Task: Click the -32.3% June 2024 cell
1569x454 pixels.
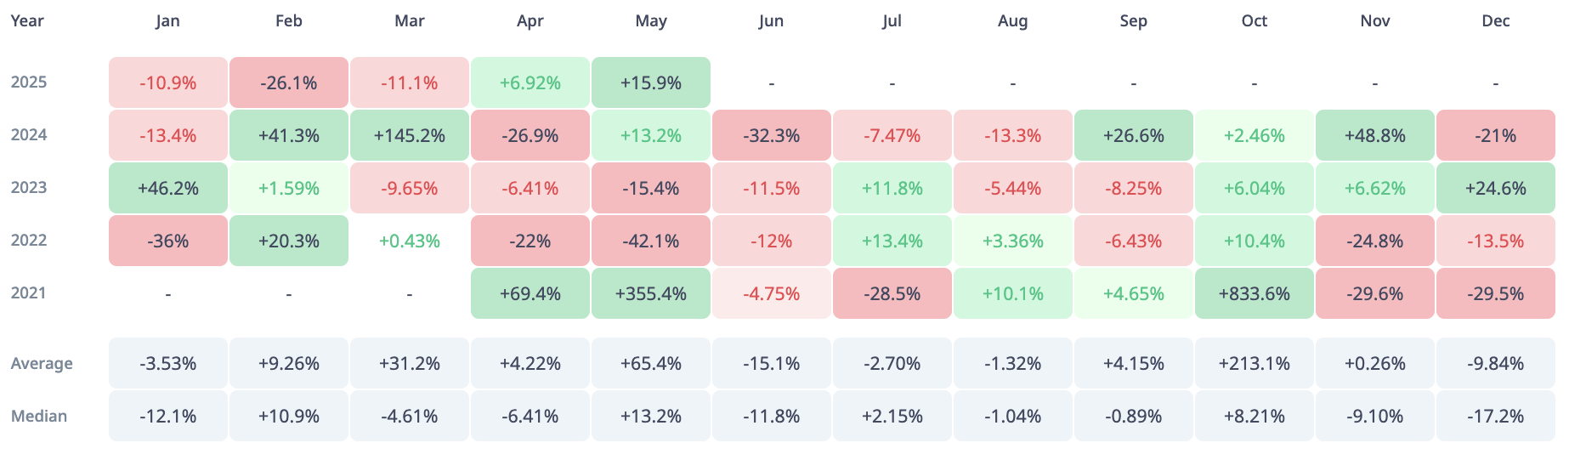Action: click(771, 135)
